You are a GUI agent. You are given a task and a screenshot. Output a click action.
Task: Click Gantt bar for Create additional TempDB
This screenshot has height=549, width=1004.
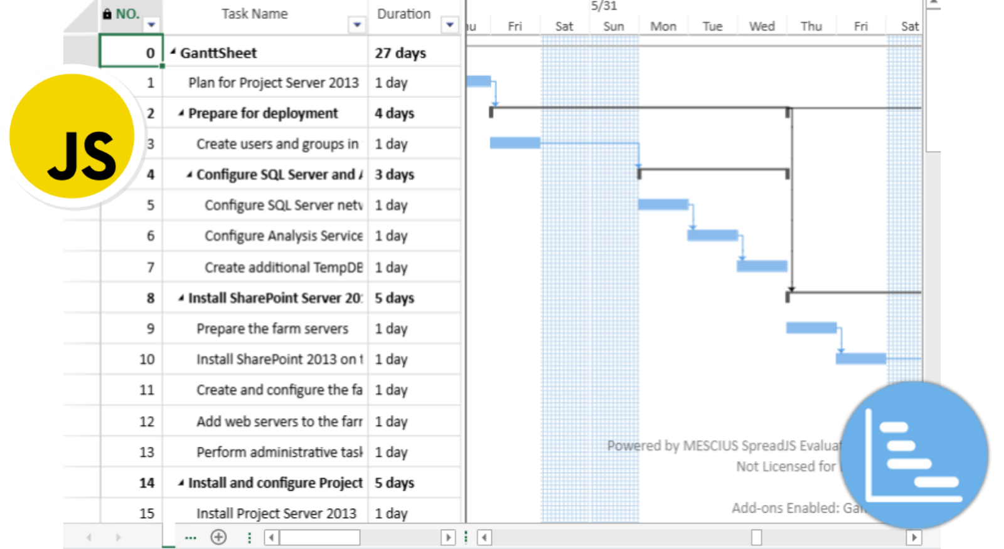click(762, 266)
